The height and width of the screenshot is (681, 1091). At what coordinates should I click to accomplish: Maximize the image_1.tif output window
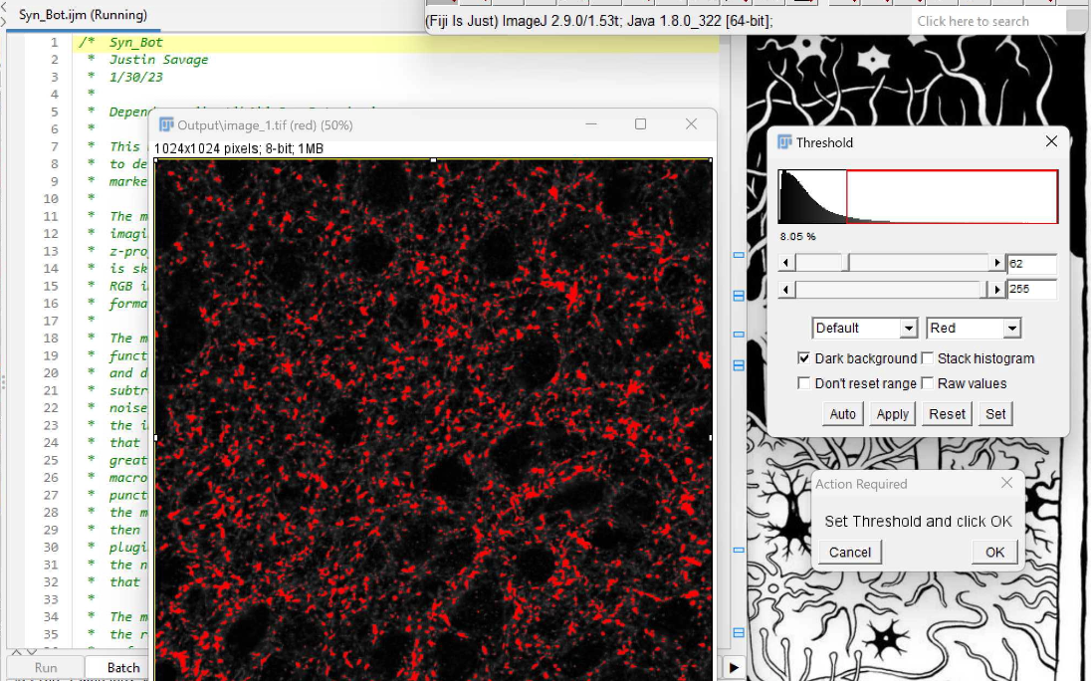coord(640,124)
